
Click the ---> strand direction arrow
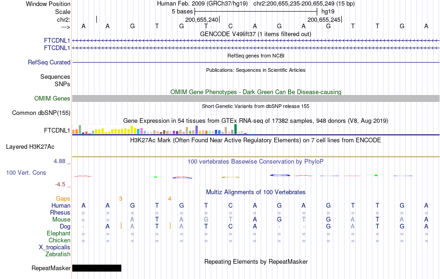point(65,27)
